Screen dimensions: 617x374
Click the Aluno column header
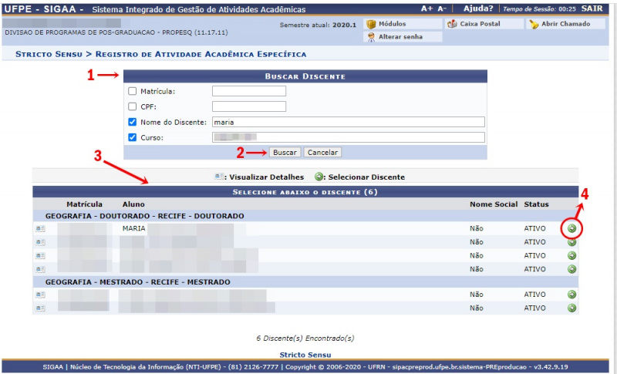pyautogui.click(x=133, y=204)
